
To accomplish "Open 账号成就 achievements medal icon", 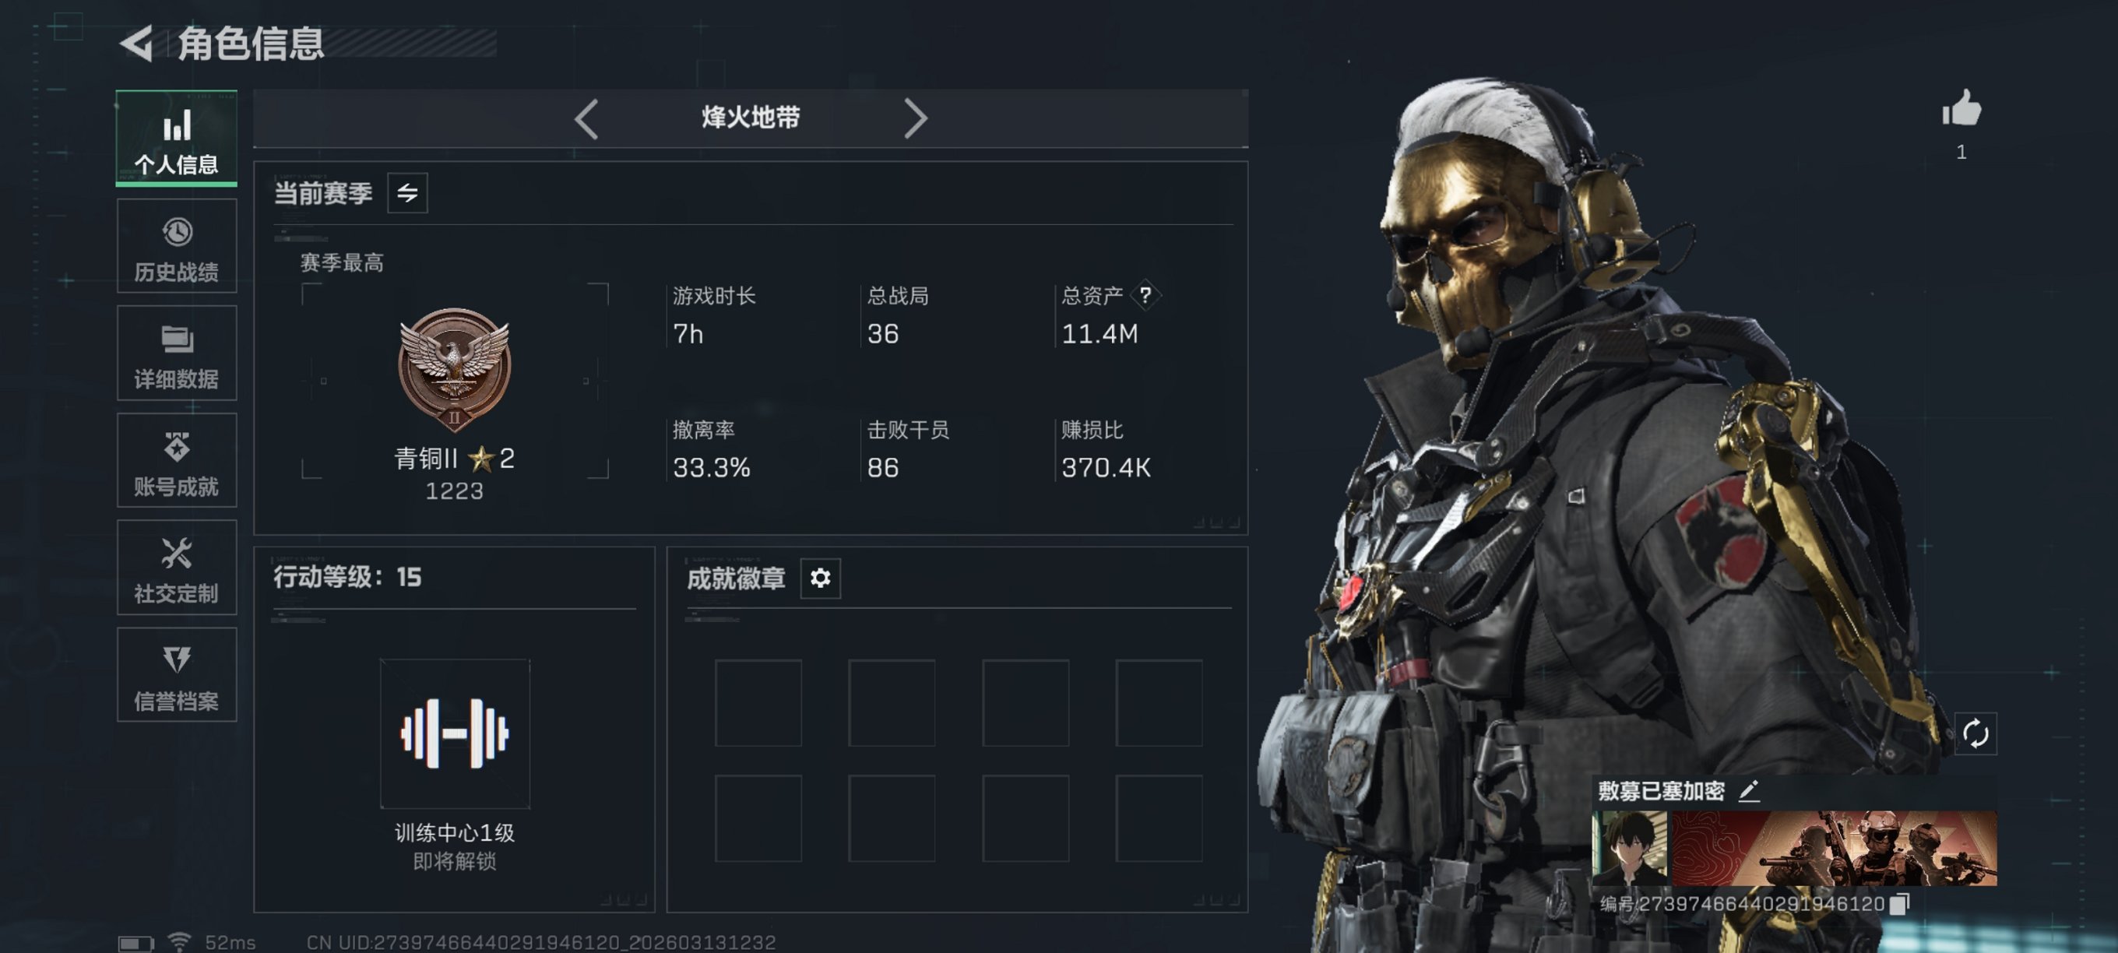I will [176, 460].
